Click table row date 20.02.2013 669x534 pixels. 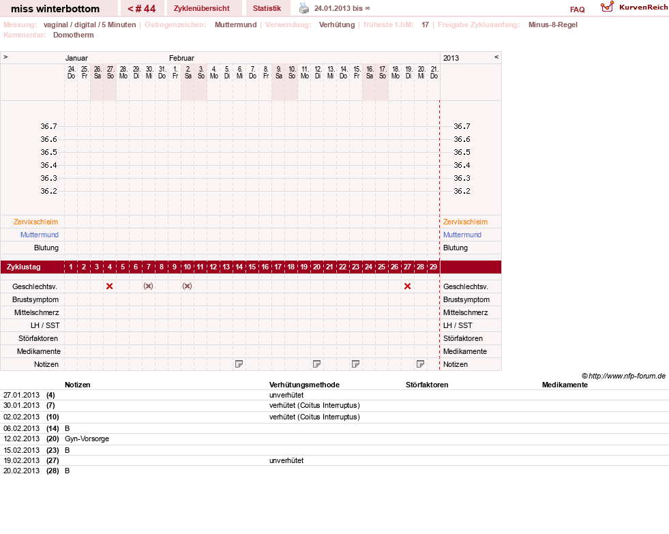pyautogui.click(x=21, y=471)
